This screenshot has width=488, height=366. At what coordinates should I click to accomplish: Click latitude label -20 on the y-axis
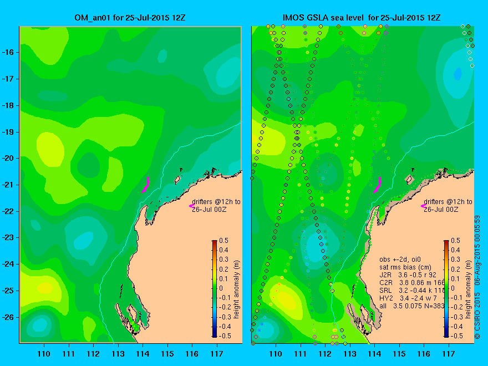click(x=8, y=159)
